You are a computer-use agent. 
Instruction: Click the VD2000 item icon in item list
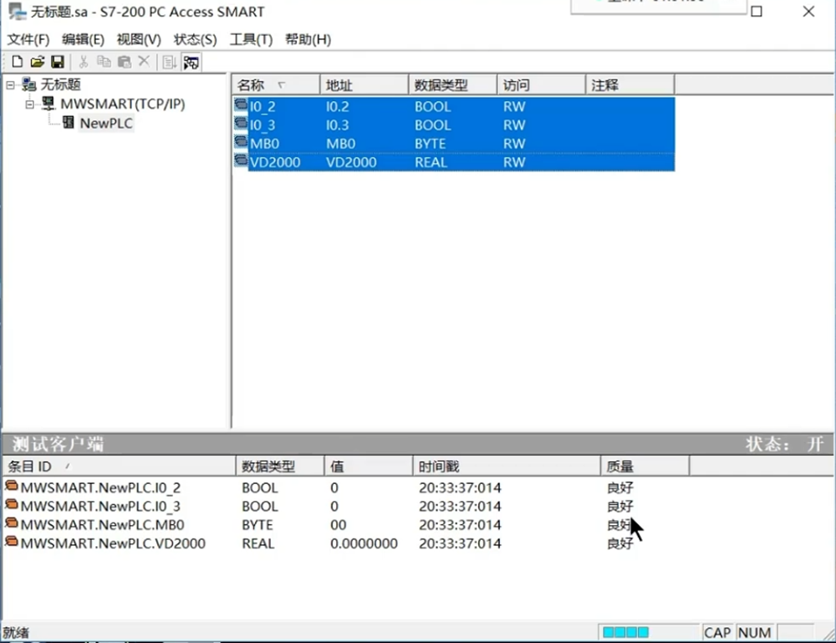click(x=242, y=162)
